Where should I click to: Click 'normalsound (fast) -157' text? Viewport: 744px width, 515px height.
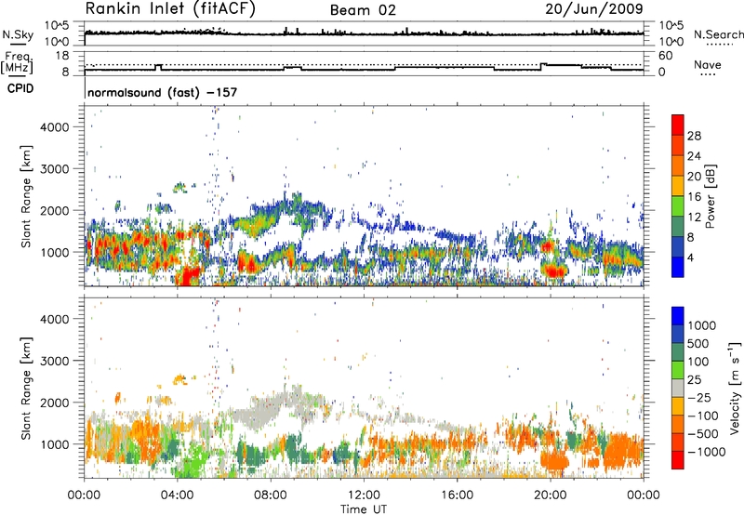pyautogui.click(x=162, y=92)
